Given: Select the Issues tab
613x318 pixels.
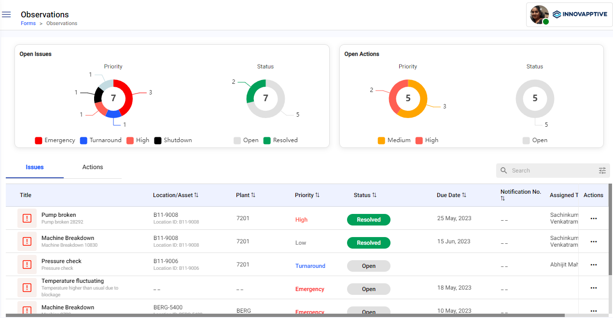Looking at the screenshot, I should 35,167.
